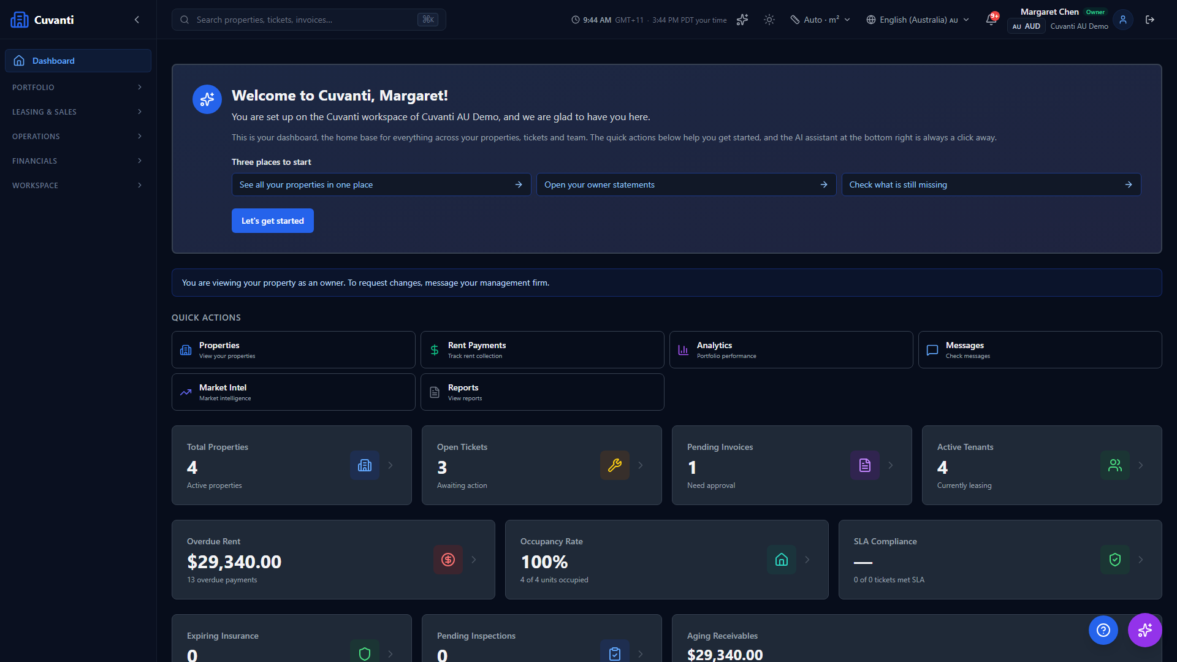Open the Reports quick action
This screenshot has width=1177, height=662.
pos(543,392)
